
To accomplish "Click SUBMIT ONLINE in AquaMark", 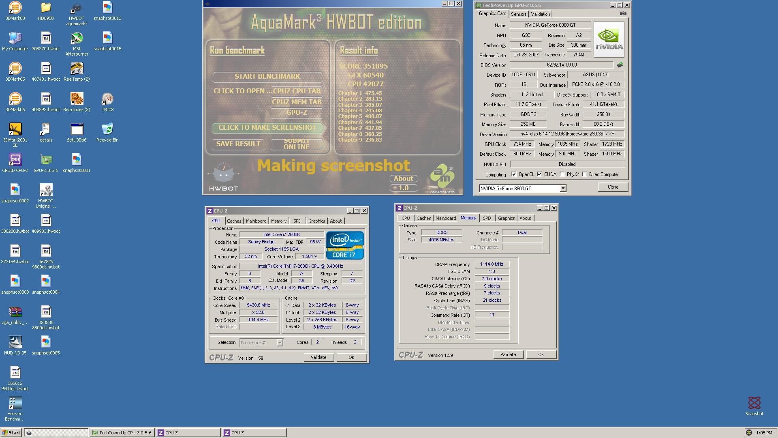I will pos(297,144).
